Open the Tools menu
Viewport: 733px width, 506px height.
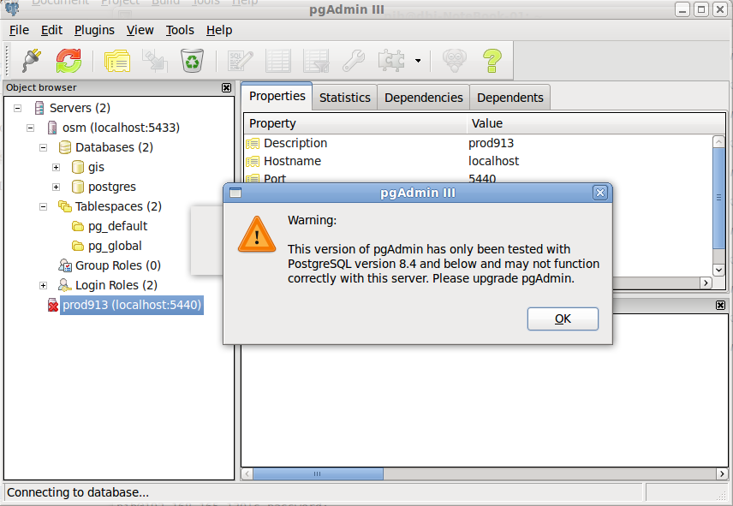click(180, 30)
